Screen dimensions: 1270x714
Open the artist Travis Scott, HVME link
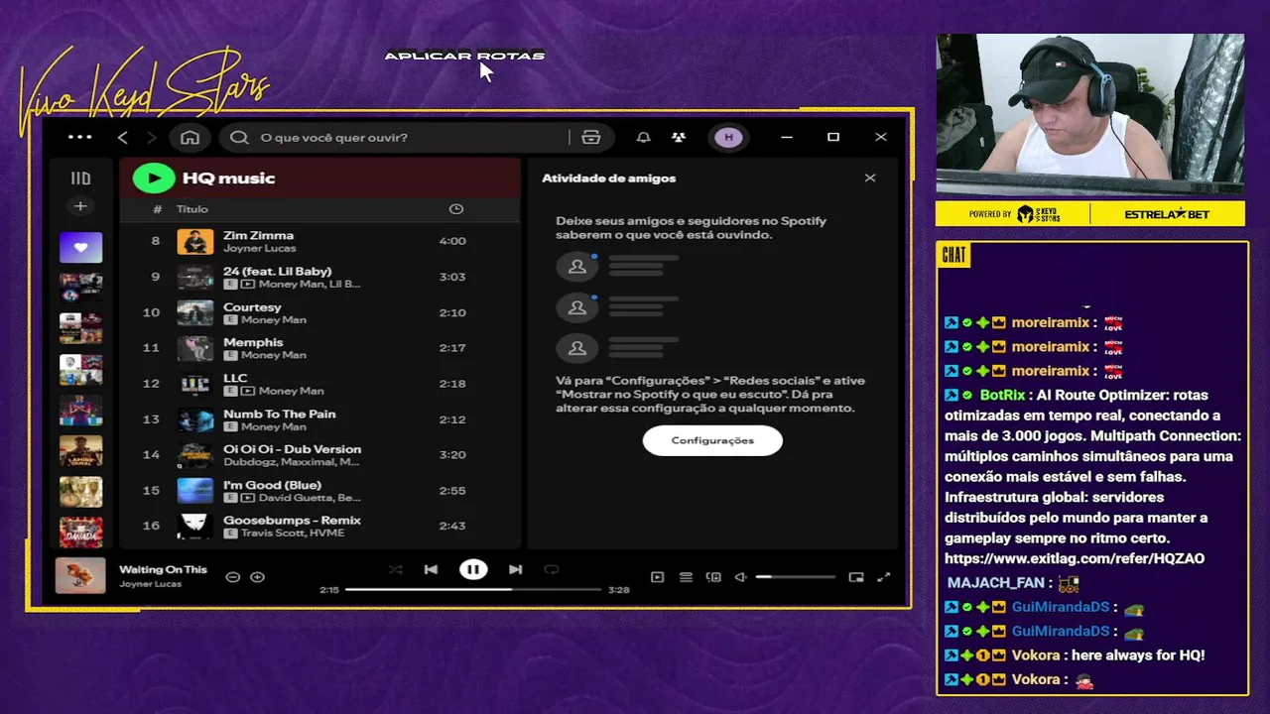tap(293, 533)
